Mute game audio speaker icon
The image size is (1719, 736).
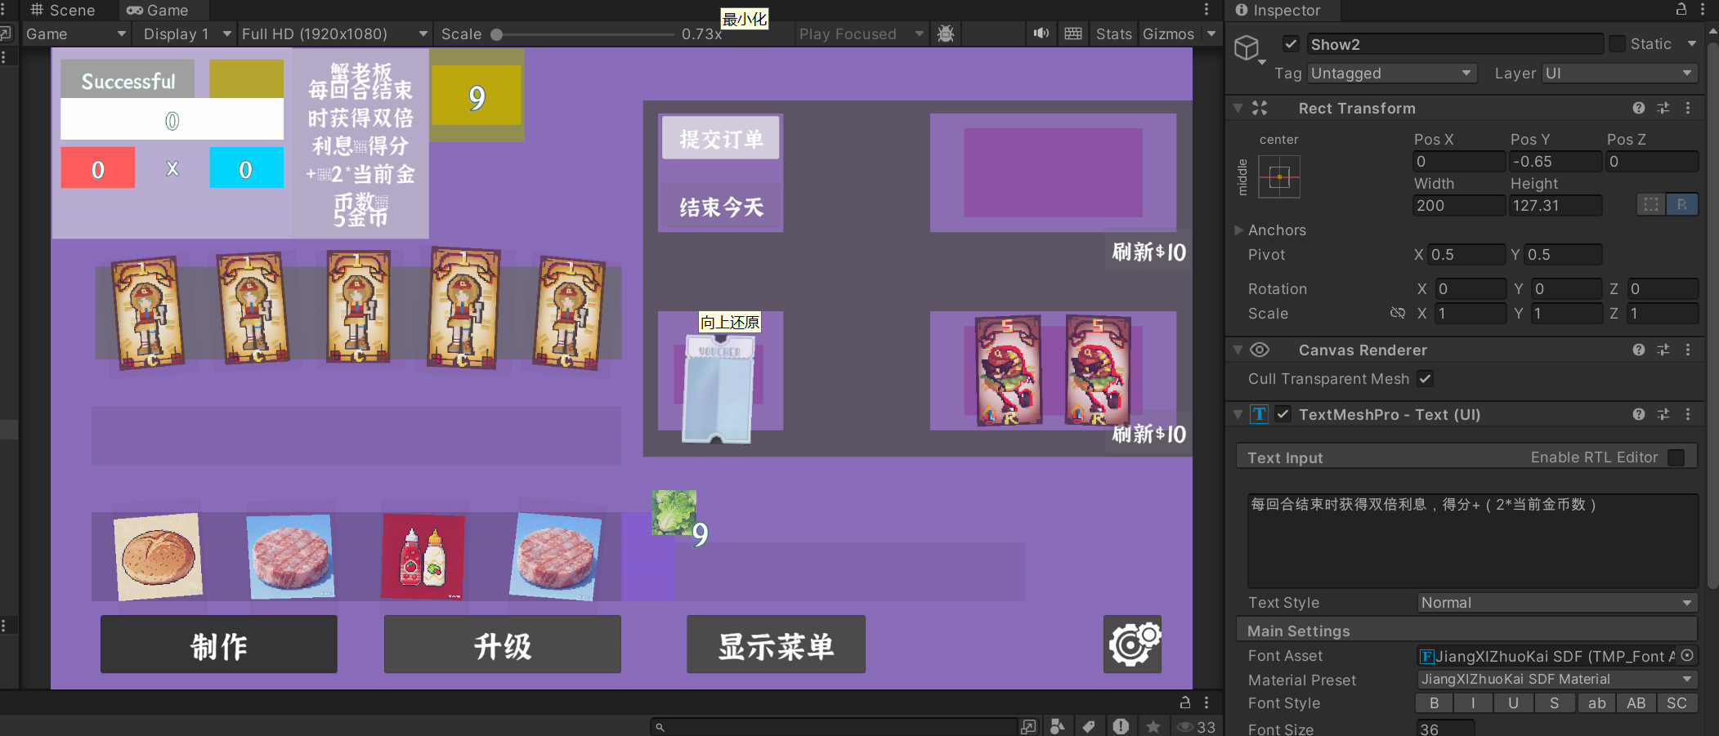coord(1041,33)
